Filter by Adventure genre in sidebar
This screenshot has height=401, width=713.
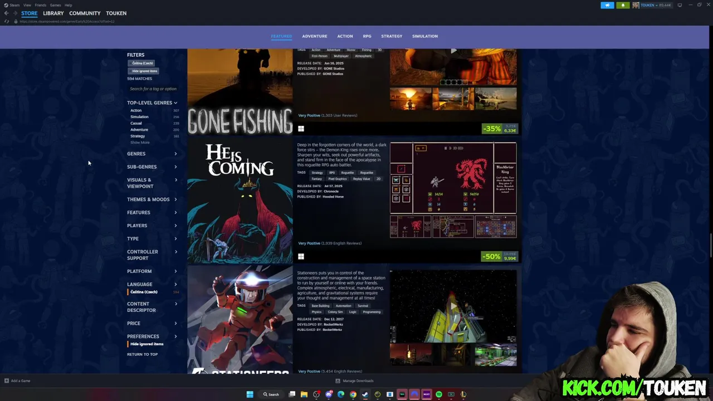coord(139,130)
